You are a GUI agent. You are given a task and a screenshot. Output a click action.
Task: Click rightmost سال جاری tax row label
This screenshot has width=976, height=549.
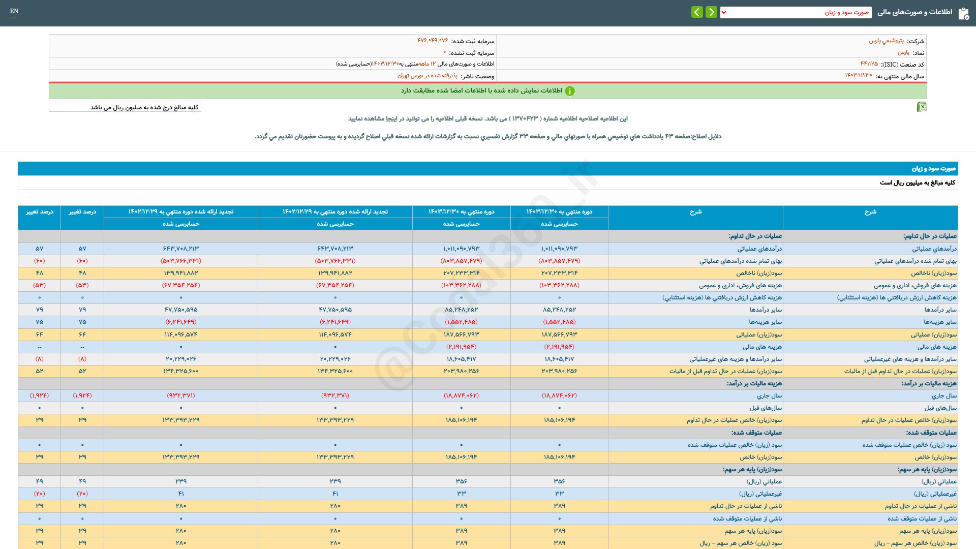(944, 395)
